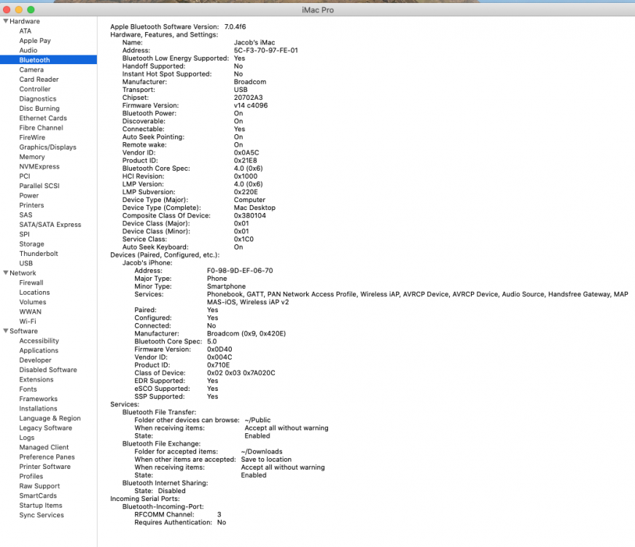Open Profiles under Software
Screen dimensions: 635x547
click(31, 476)
